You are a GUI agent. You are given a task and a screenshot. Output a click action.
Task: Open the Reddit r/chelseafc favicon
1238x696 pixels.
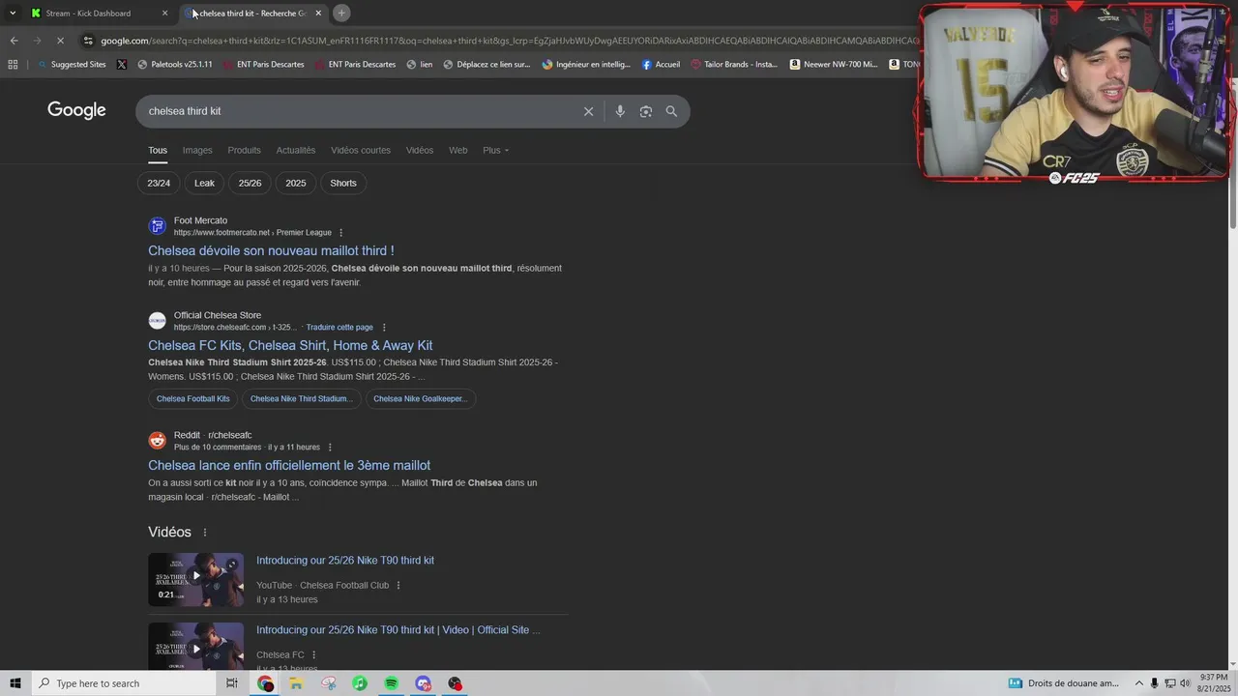pos(157,441)
